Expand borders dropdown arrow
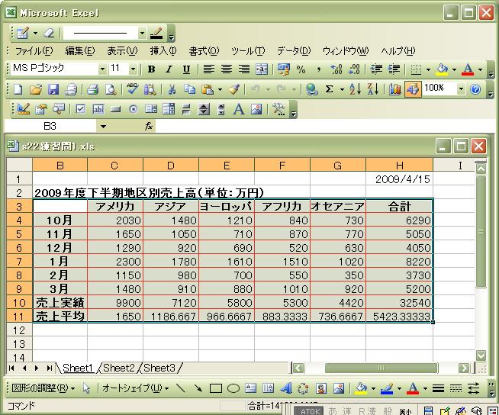499x415 pixels. pos(428,69)
